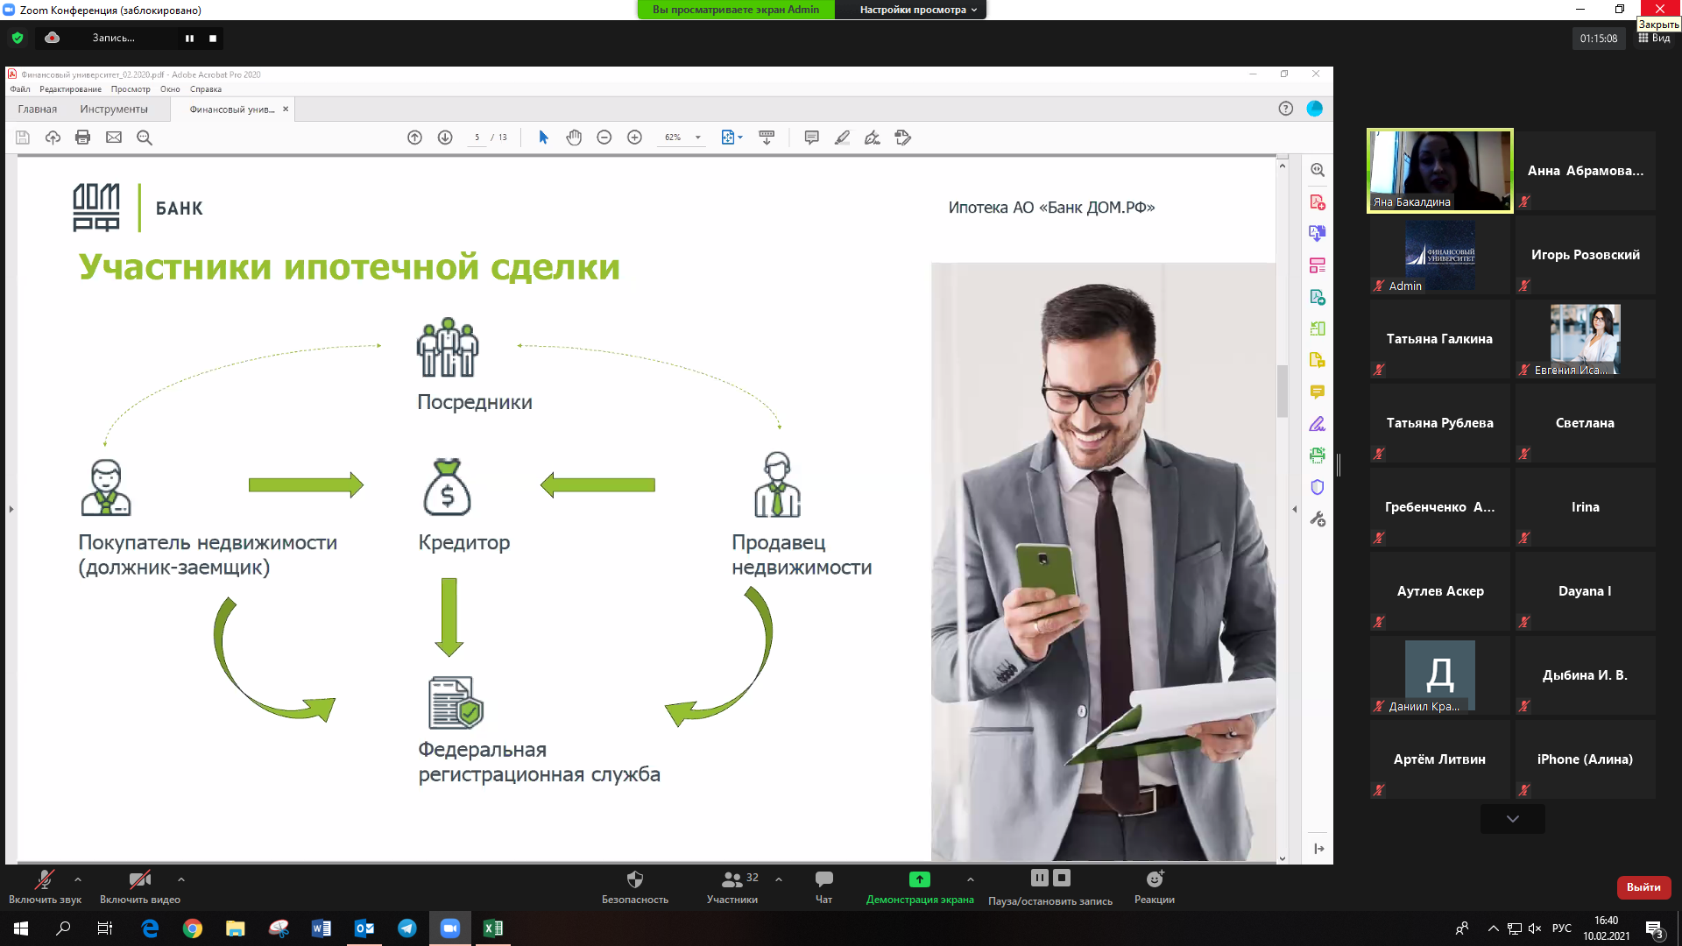1682x946 pixels.
Task: Open the Create PDF tool in sidebar
Action: (1318, 202)
